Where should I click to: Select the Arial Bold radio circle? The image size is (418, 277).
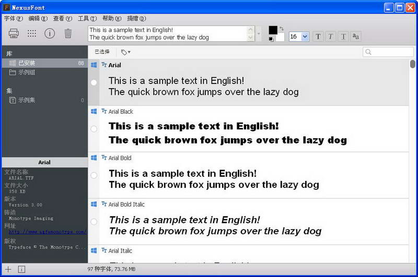(x=94, y=175)
